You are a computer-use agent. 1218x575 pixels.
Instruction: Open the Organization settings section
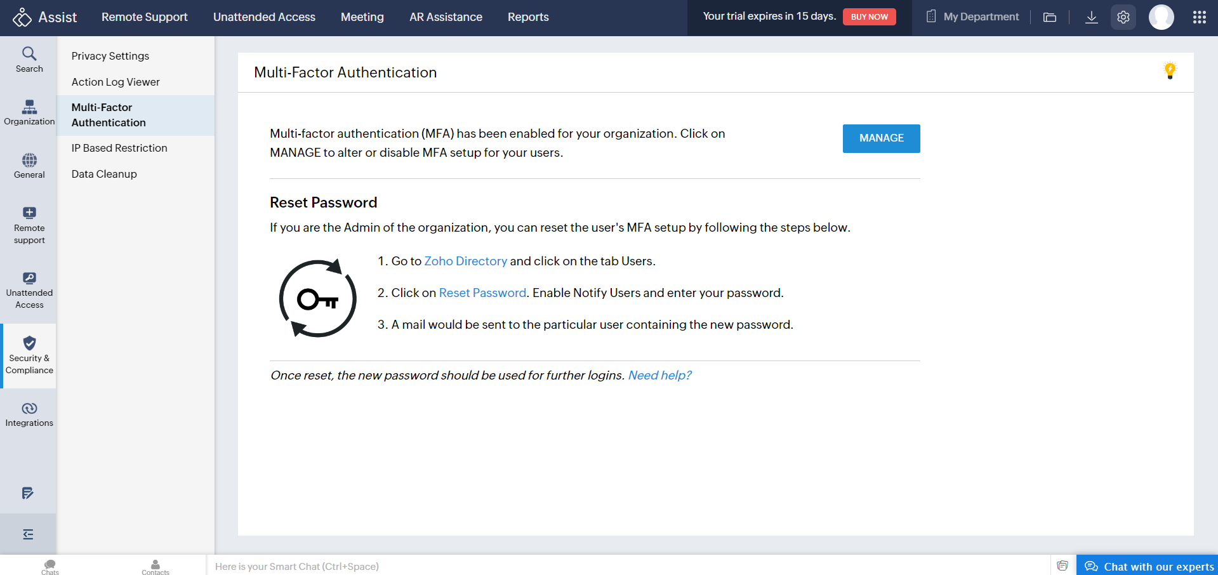29,112
